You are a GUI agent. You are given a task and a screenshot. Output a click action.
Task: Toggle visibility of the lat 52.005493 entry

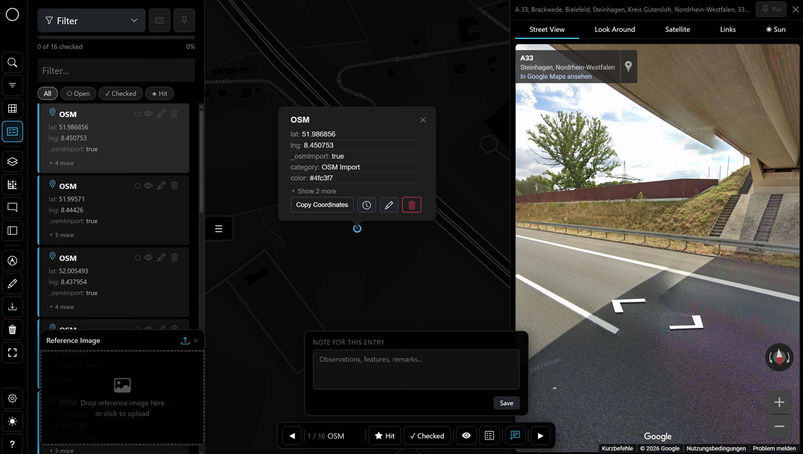tap(148, 258)
